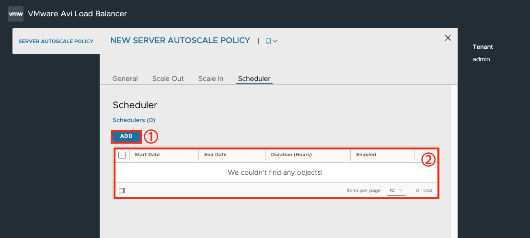530x238 pixels.
Task: Click the VMware vmw logo icon
Action: [16, 14]
